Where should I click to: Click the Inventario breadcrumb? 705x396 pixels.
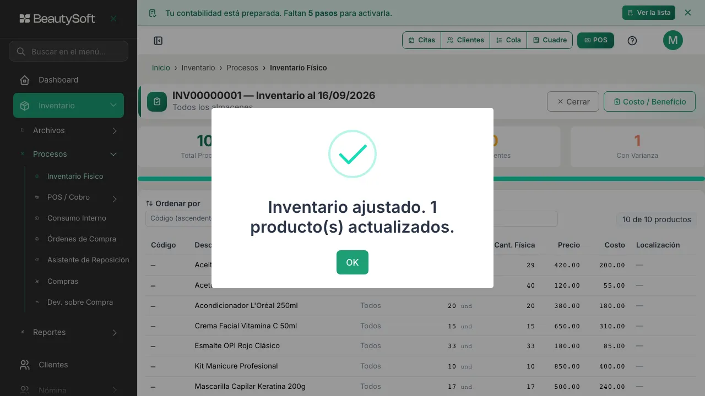click(x=198, y=68)
